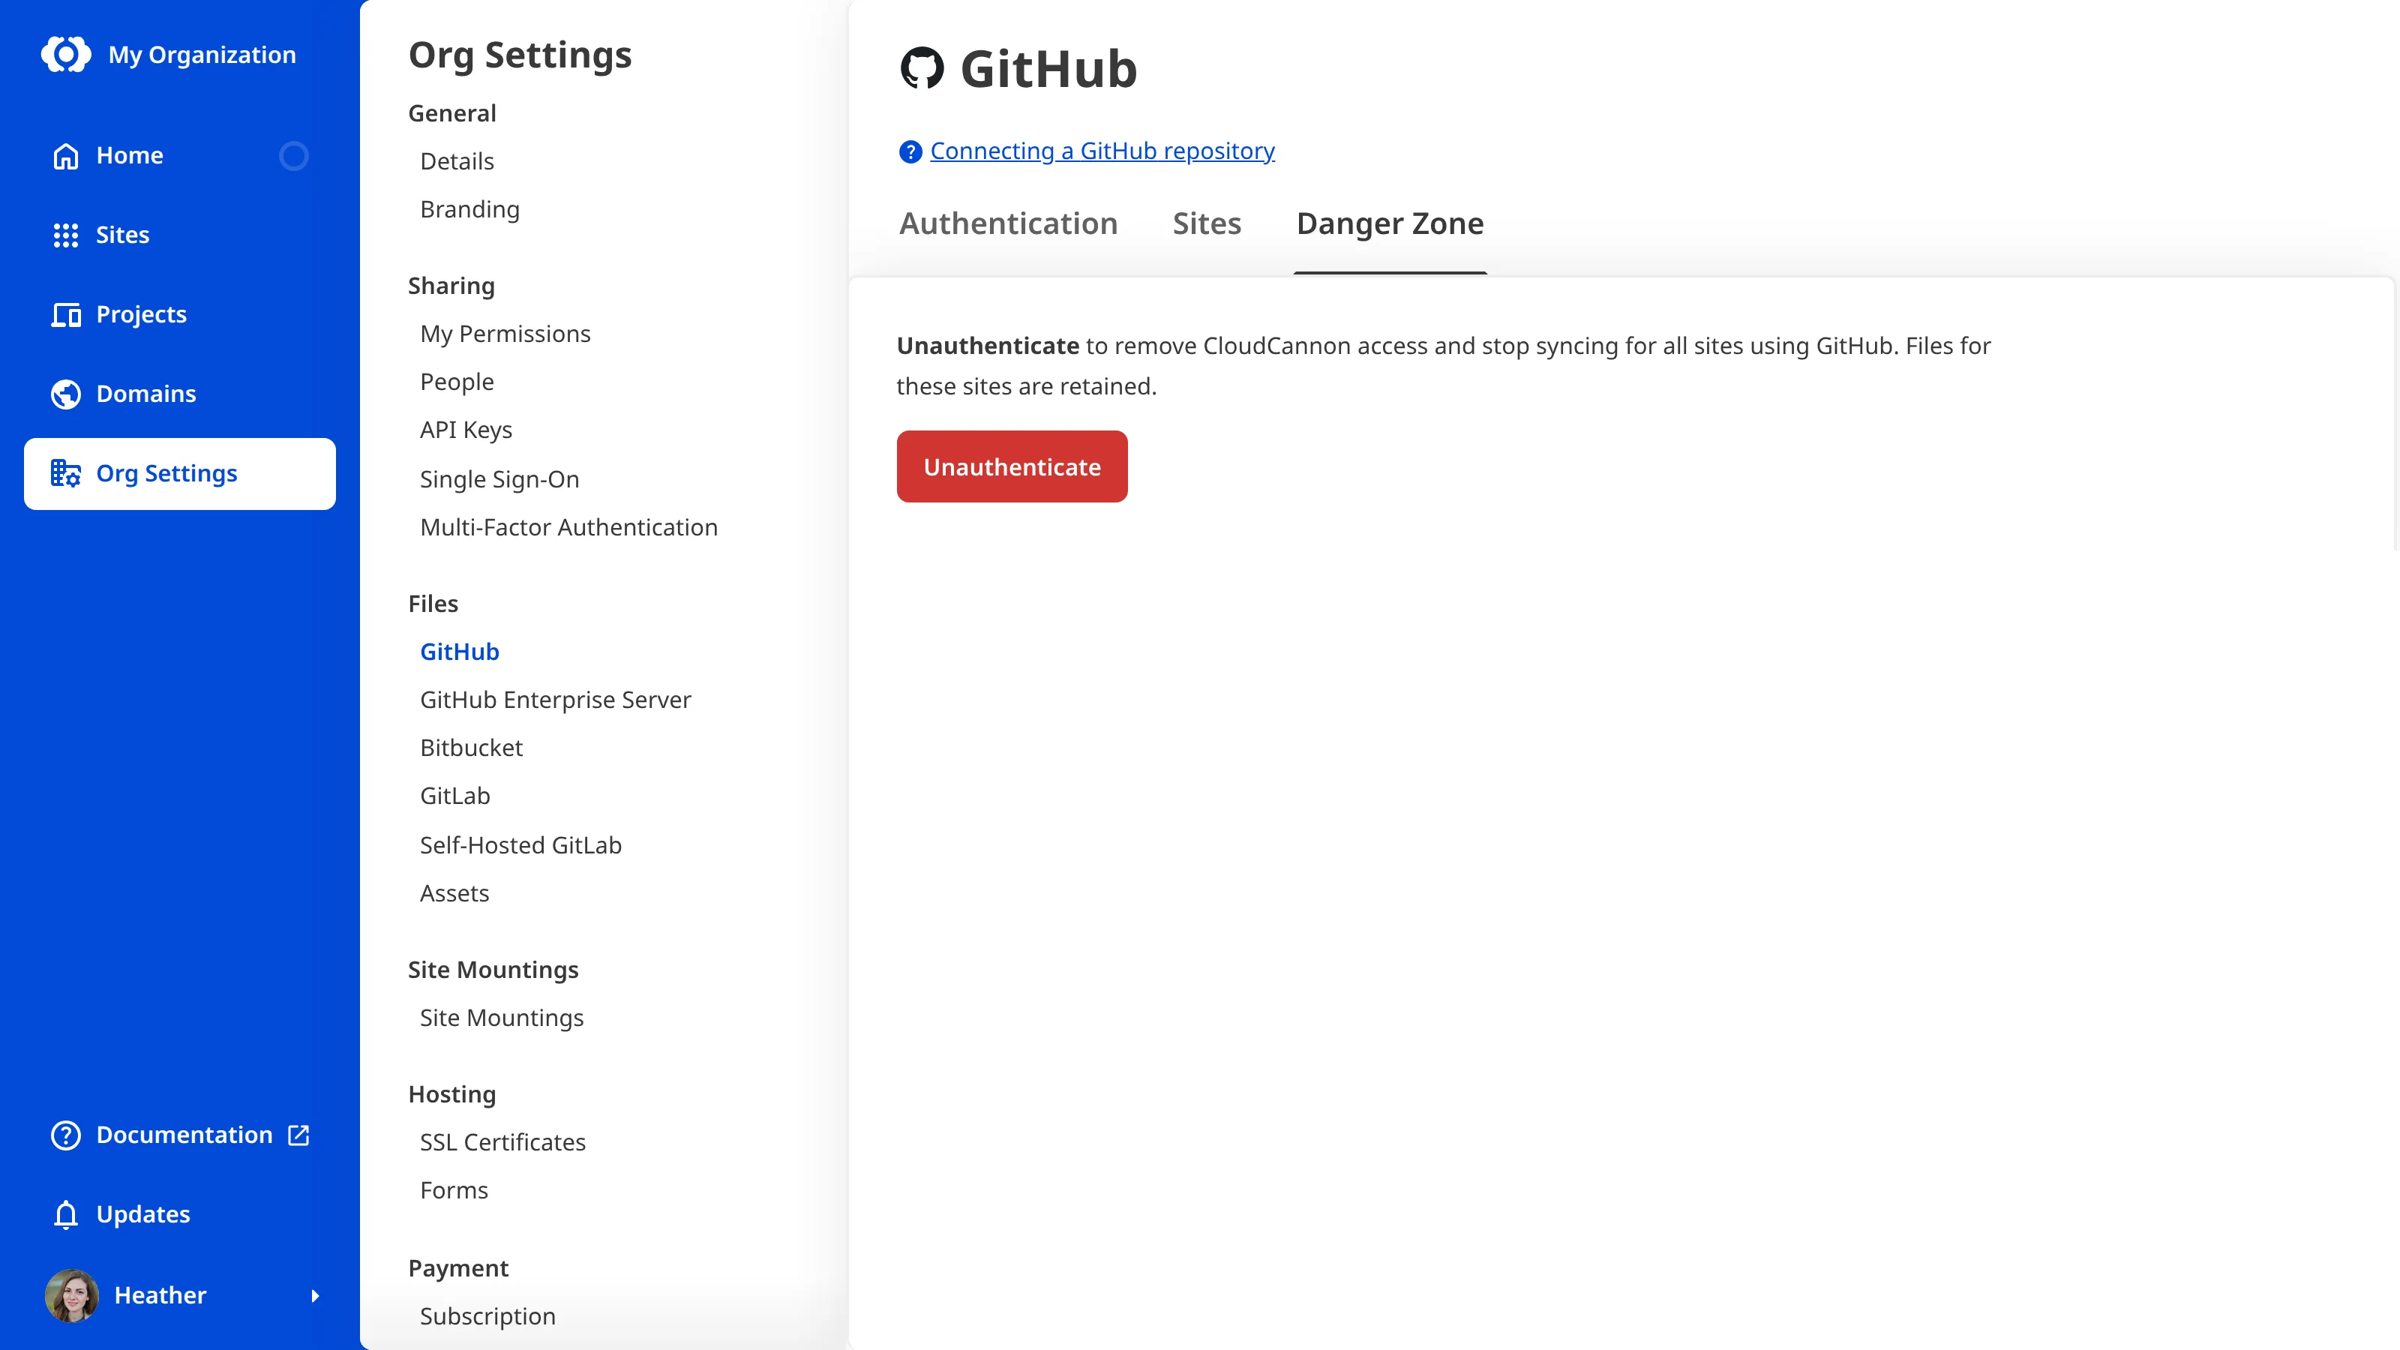This screenshot has width=2400, height=1350.
Task: Open Bitbucket settings
Action: 472,748
